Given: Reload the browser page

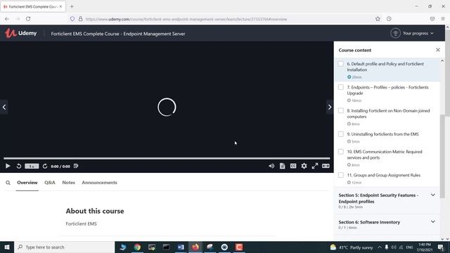Looking at the screenshot, I should tap(28, 19).
